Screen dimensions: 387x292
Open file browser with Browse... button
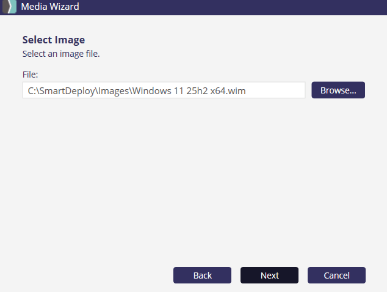(338, 90)
